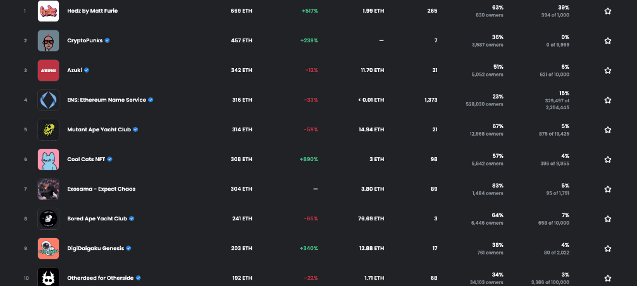The image size is (637, 286).
Task: Star the DigiDaigaku Genesis collection
Action: (607, 248)
